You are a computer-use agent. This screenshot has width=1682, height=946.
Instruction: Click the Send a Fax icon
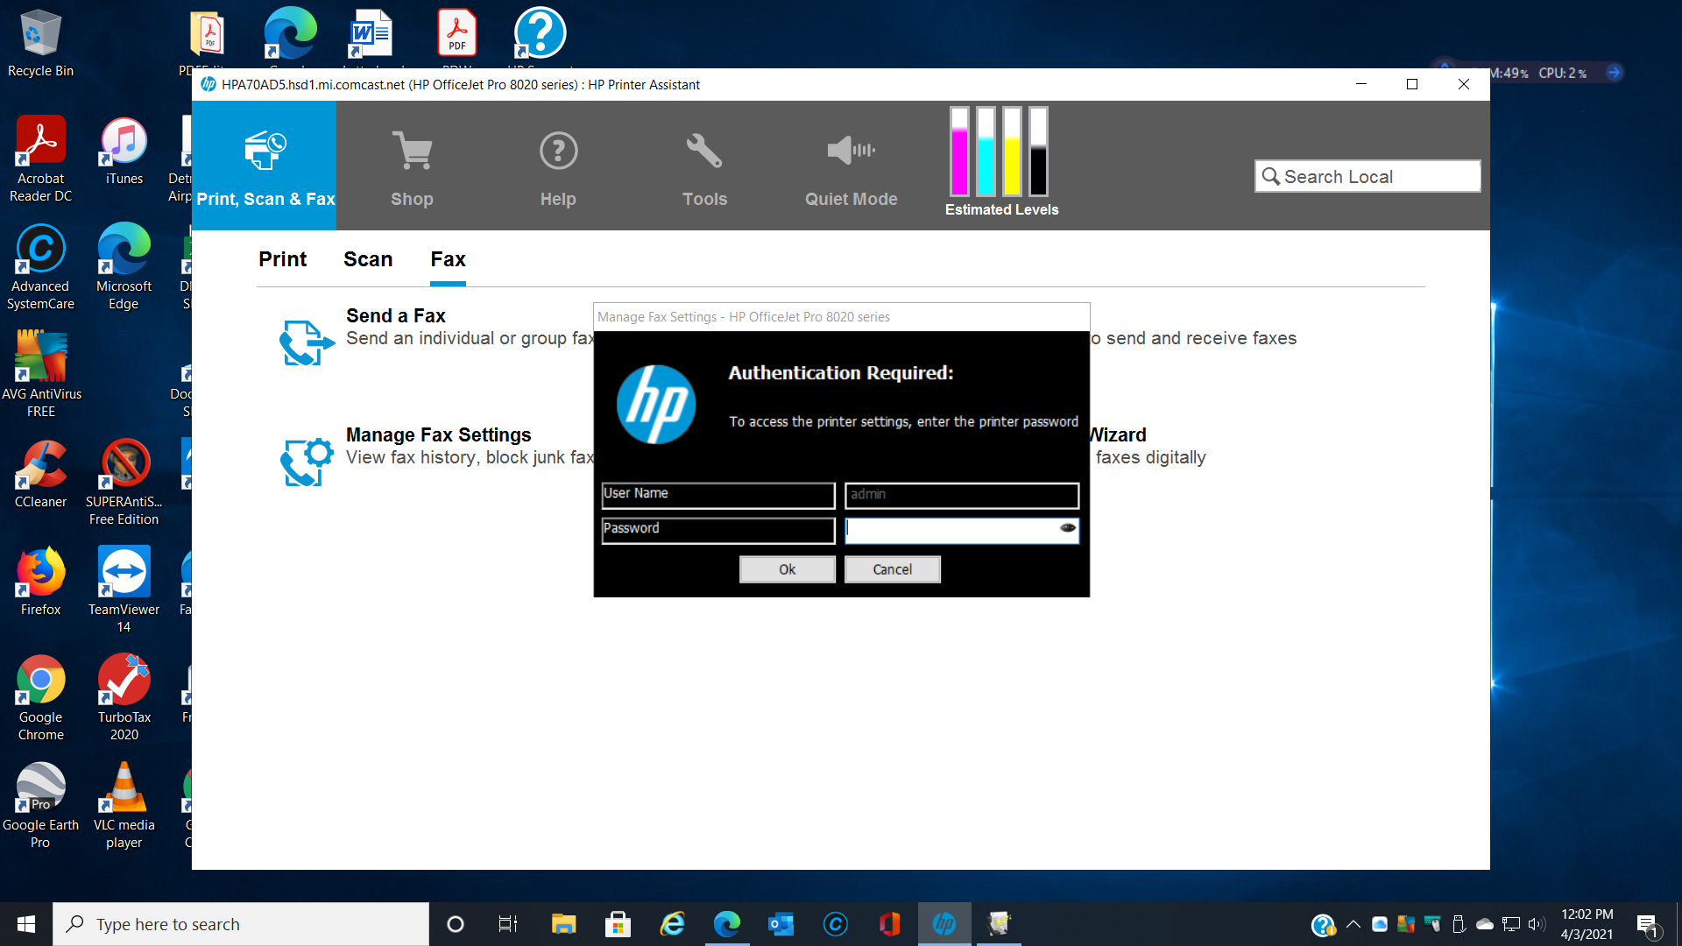pyautogui.click(x=305, y=342)
